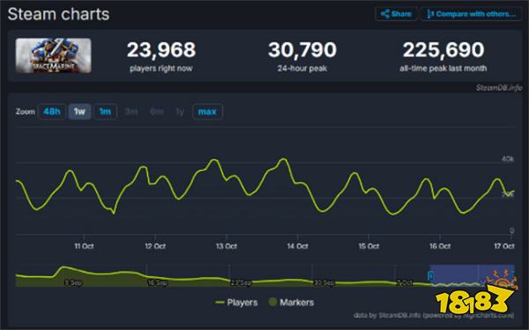Click the Share button
The width and height of the screenshot is (529, 330).
(x=396, y=14)
